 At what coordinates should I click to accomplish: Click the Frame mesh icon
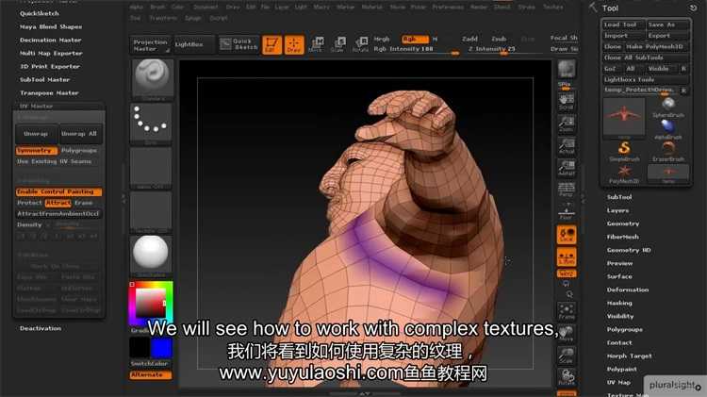click(x=567, y=311)
